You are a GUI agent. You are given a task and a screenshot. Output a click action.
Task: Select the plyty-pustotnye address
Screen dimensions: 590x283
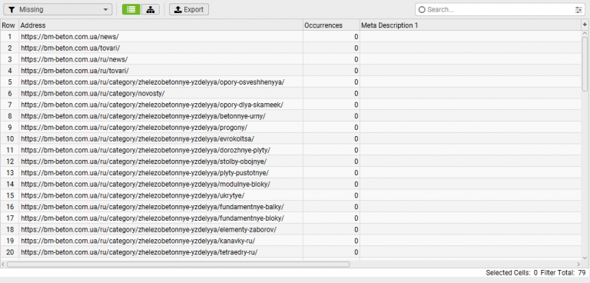pos(145,172)
